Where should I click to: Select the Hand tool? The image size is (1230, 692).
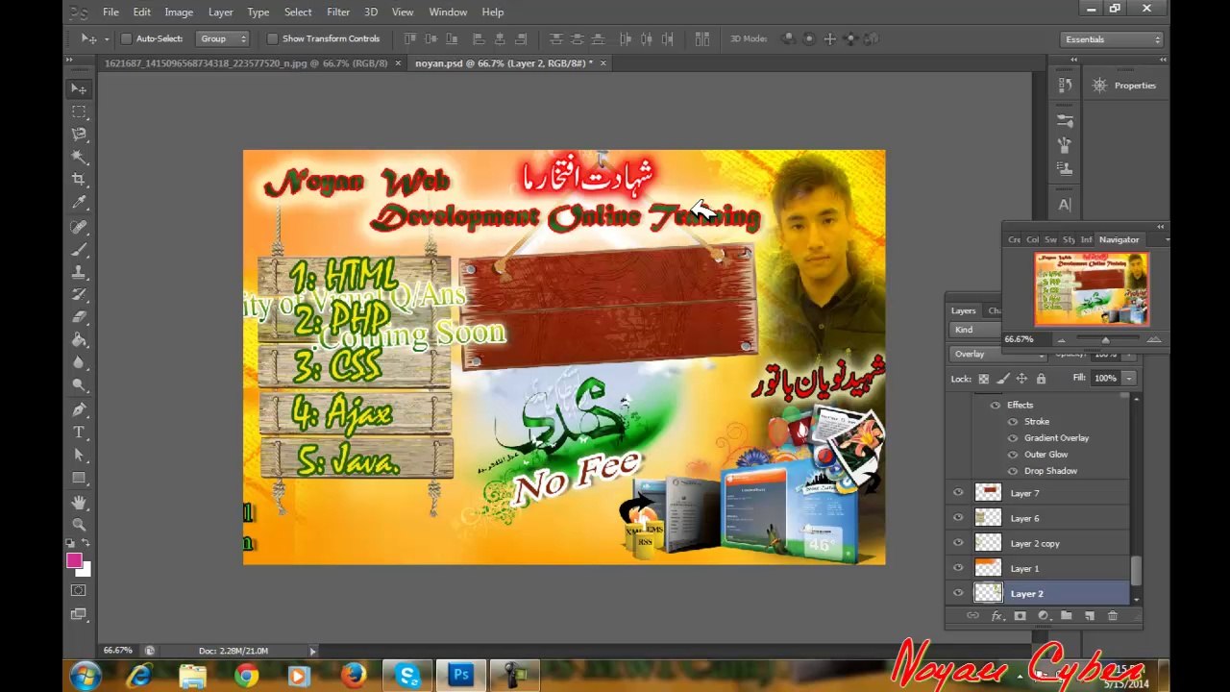tap(79, 503)
